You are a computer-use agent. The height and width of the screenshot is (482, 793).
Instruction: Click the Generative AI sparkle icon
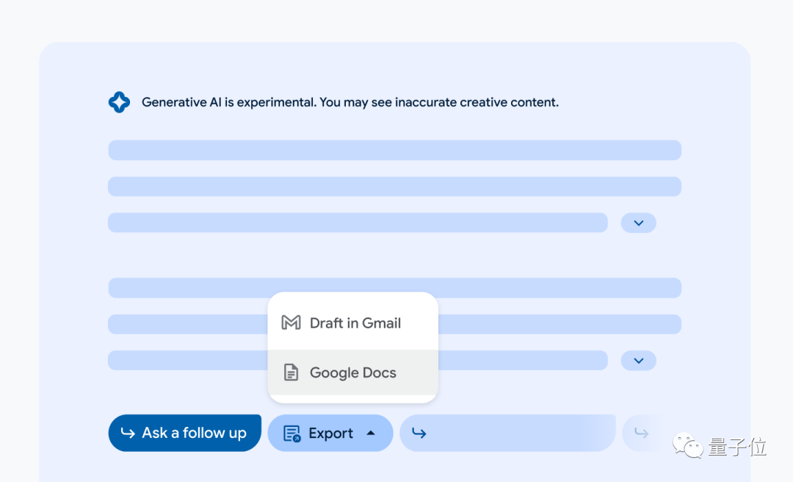pyautogui.click(x=119, y=102)
